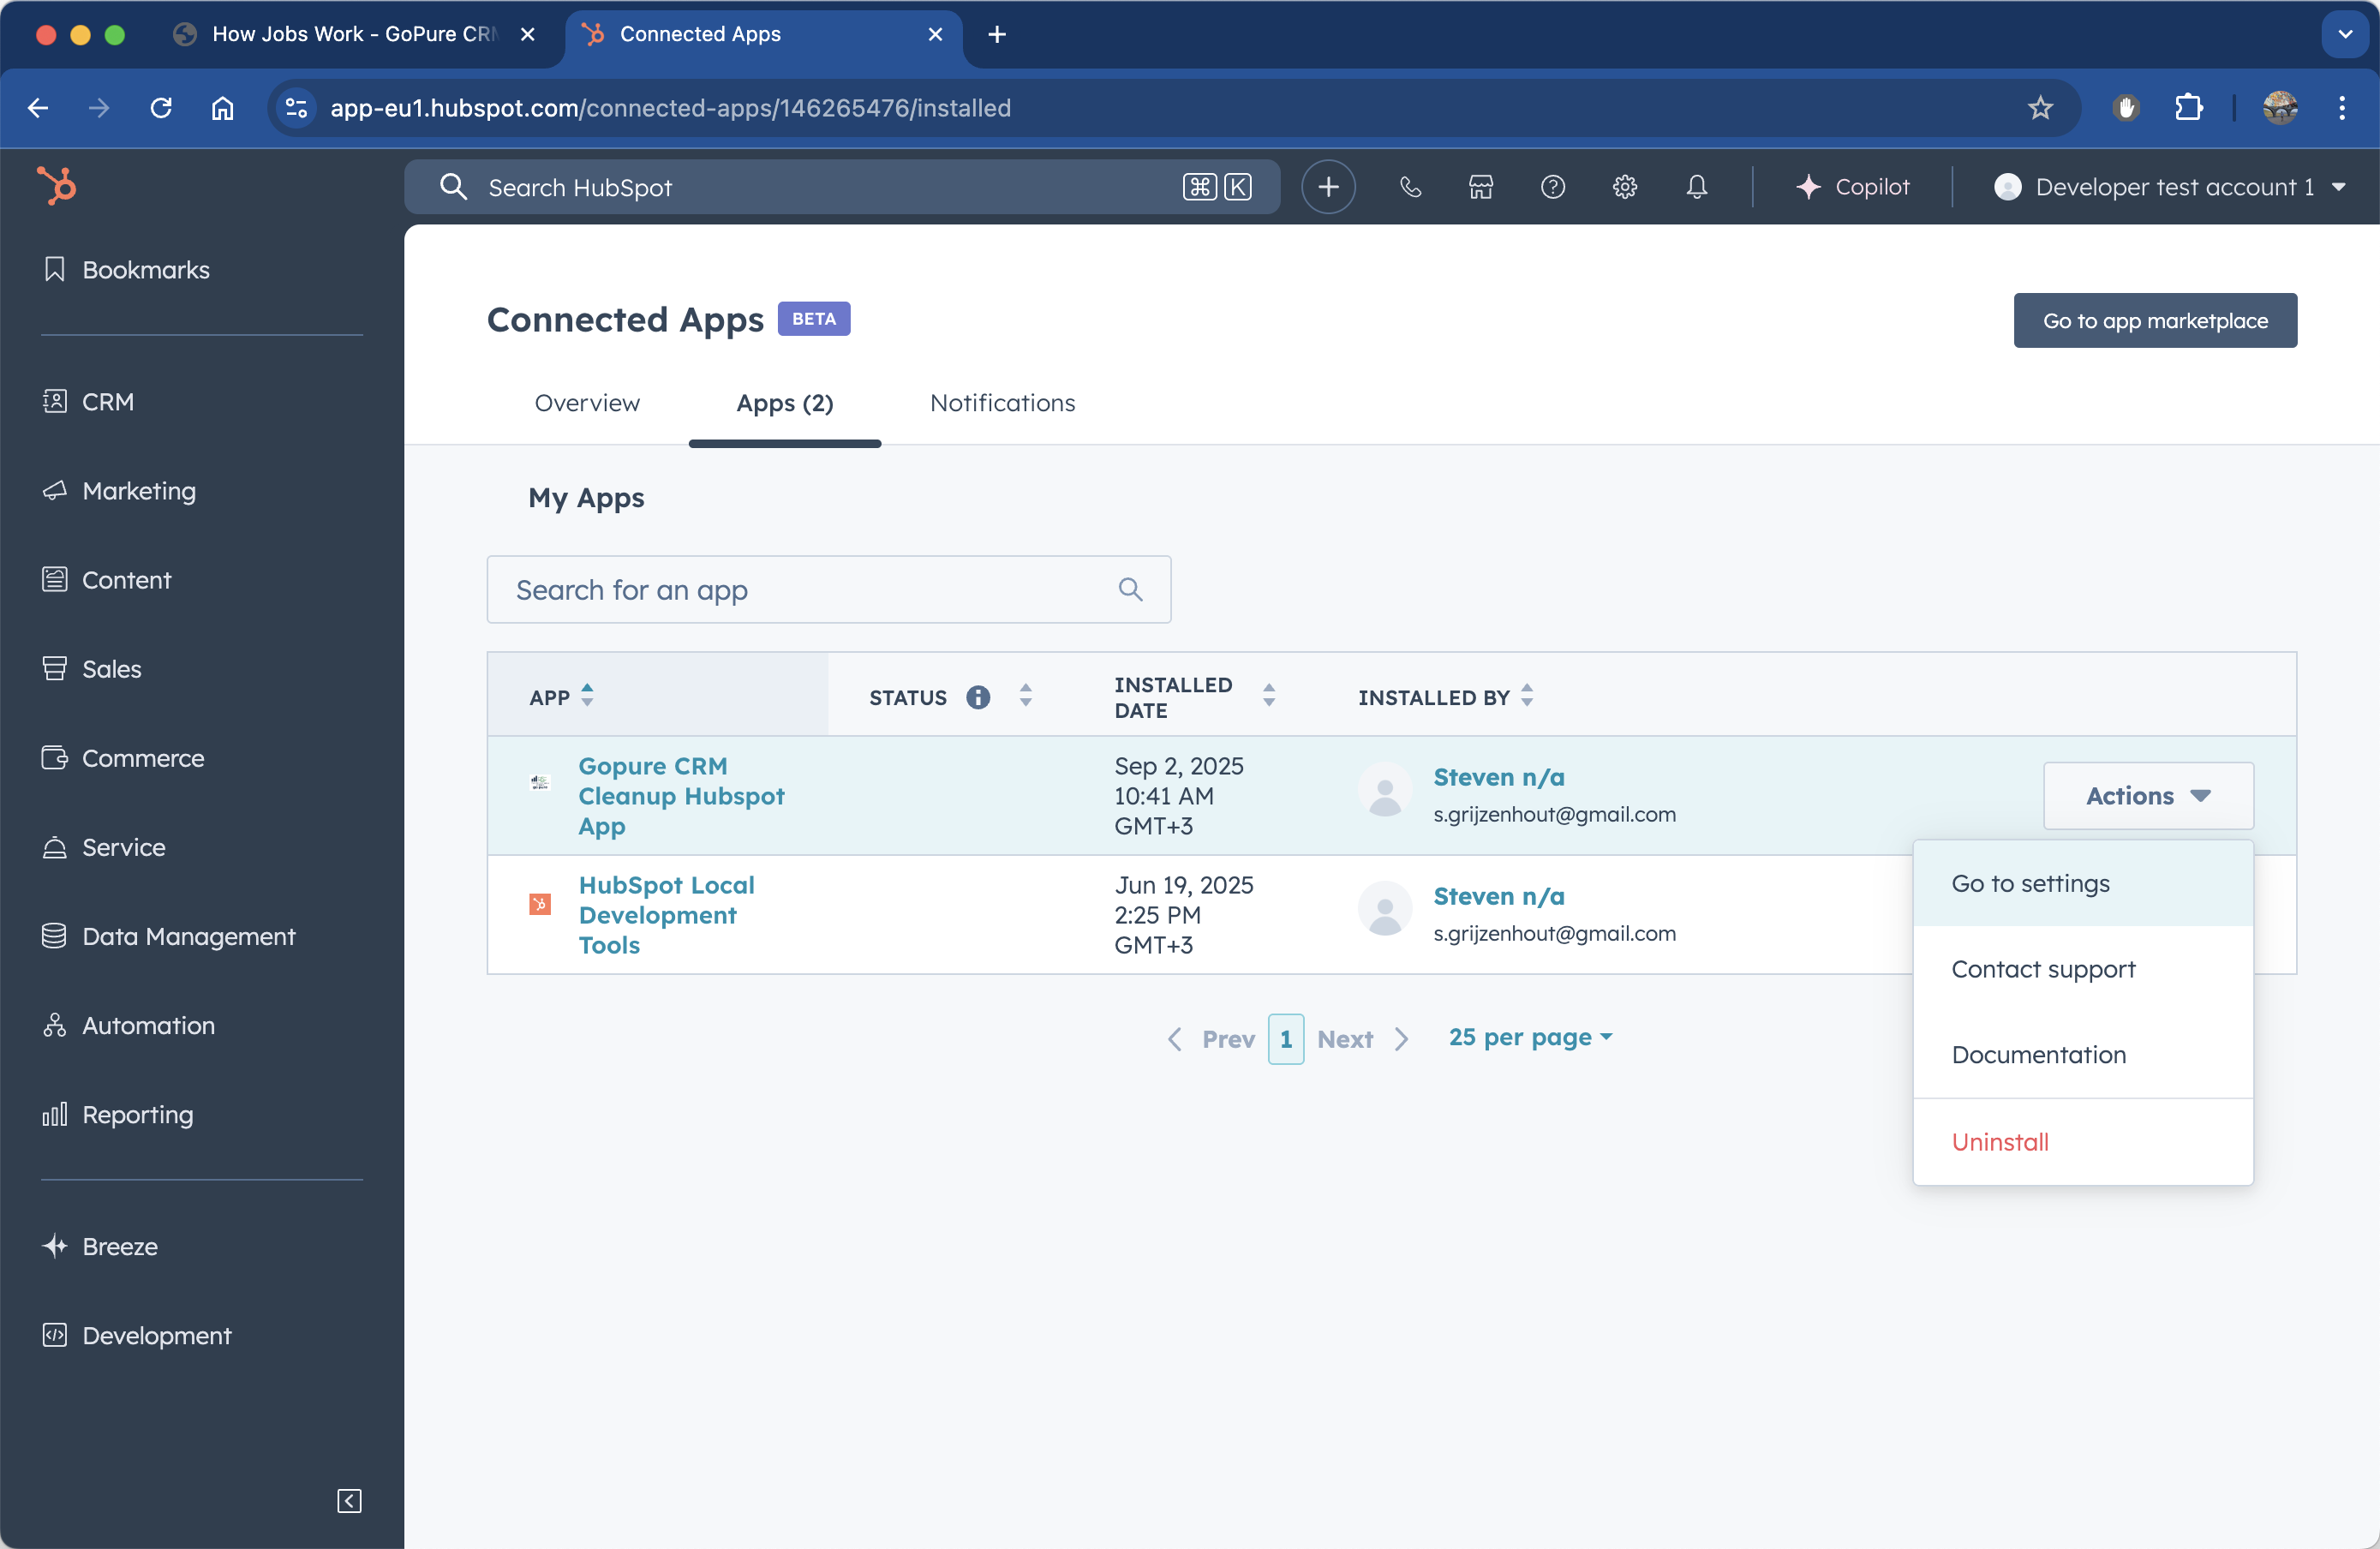2380x1549 pixels.
Task: Expand the 25 per page dropdown
Action: (1530, 1037)
